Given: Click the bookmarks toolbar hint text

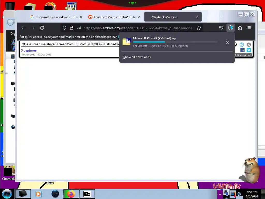Looking at the screenshot, I should (68, 37).
